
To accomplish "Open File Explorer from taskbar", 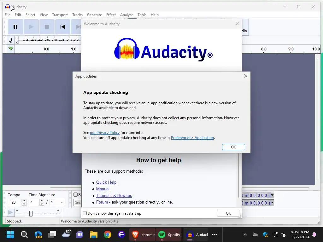I will [x=93, y=234].
